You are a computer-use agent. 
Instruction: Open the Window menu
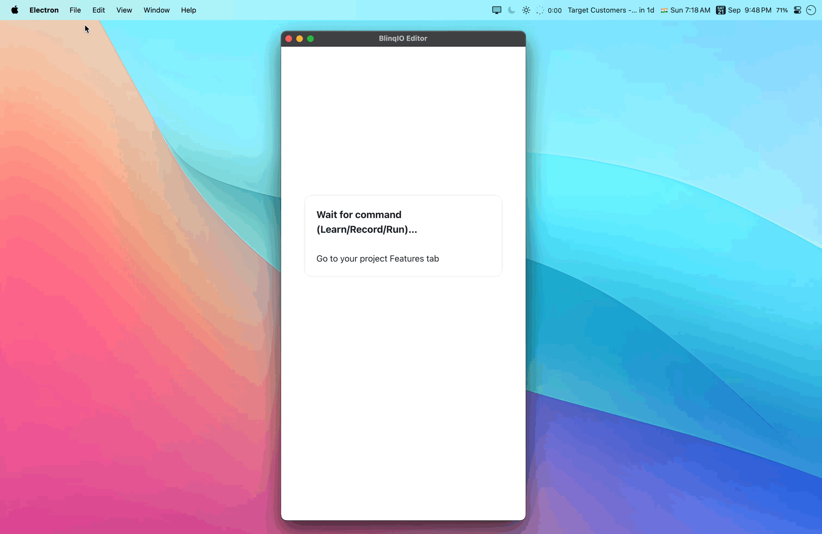(x=157, y=10)
